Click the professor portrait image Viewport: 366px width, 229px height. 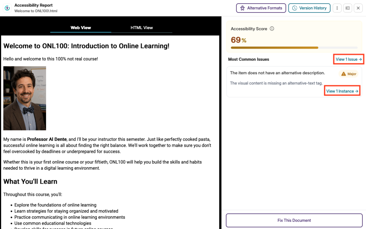click(25, 98)
